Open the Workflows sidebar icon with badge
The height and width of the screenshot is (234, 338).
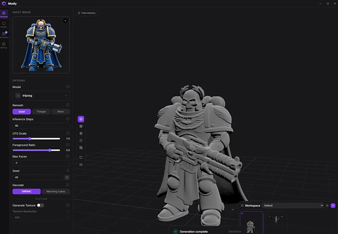coord(4,35)
